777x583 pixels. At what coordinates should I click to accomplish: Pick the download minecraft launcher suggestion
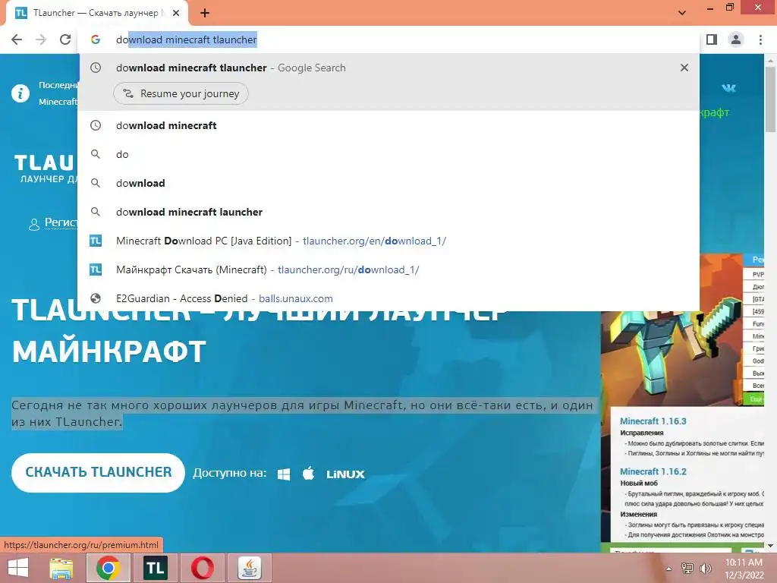coord(389,212)
